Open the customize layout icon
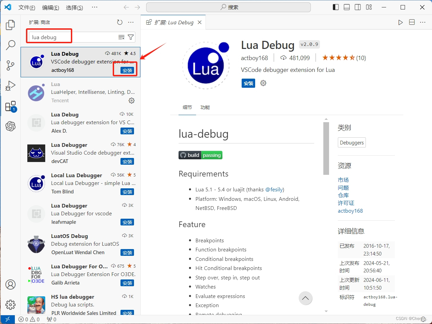432x324 pixels. click(369, 7)
